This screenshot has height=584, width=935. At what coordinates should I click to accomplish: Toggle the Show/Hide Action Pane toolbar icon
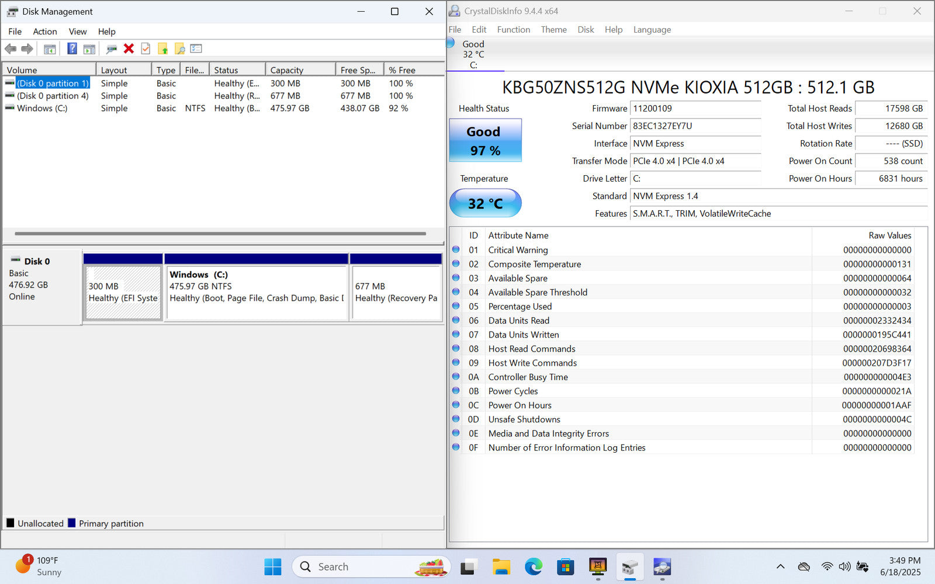click(x=89, y=49)
